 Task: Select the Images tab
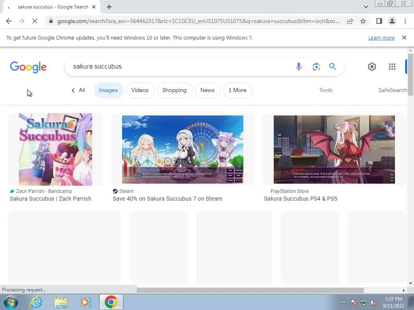[108, 90]
